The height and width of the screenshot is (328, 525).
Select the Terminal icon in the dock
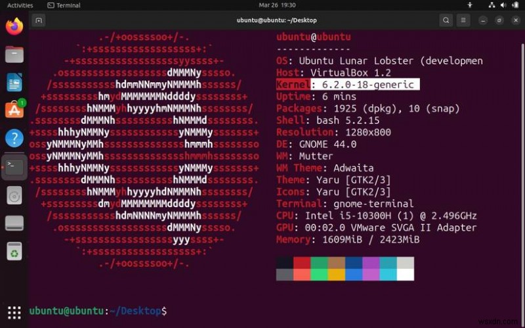point(14,167)
